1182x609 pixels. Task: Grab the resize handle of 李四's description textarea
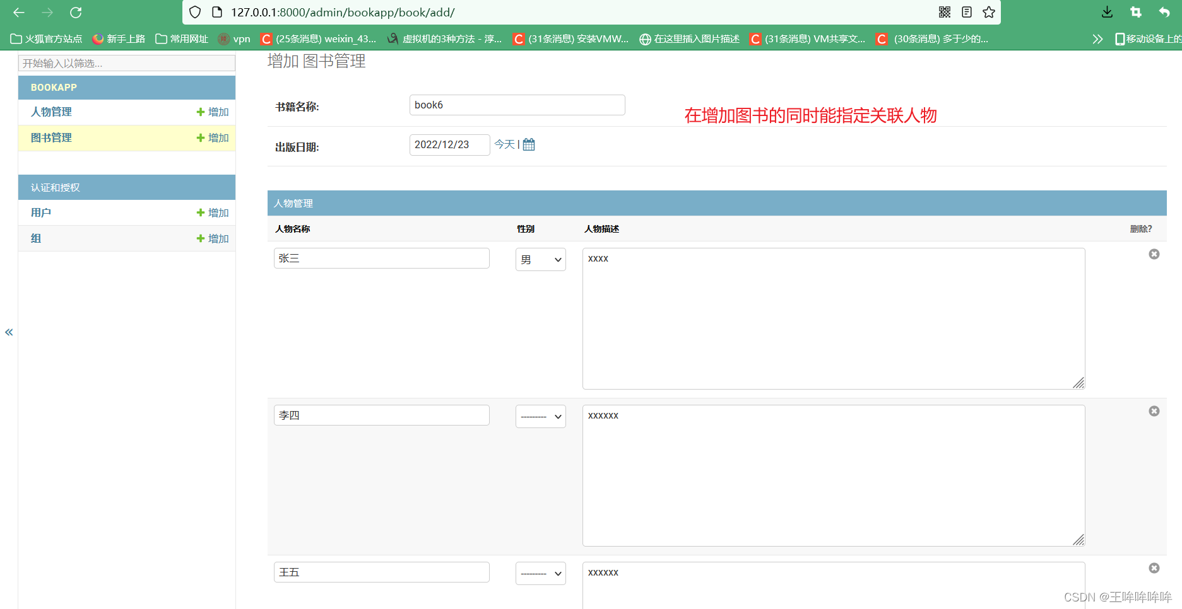coord(1079,540)
